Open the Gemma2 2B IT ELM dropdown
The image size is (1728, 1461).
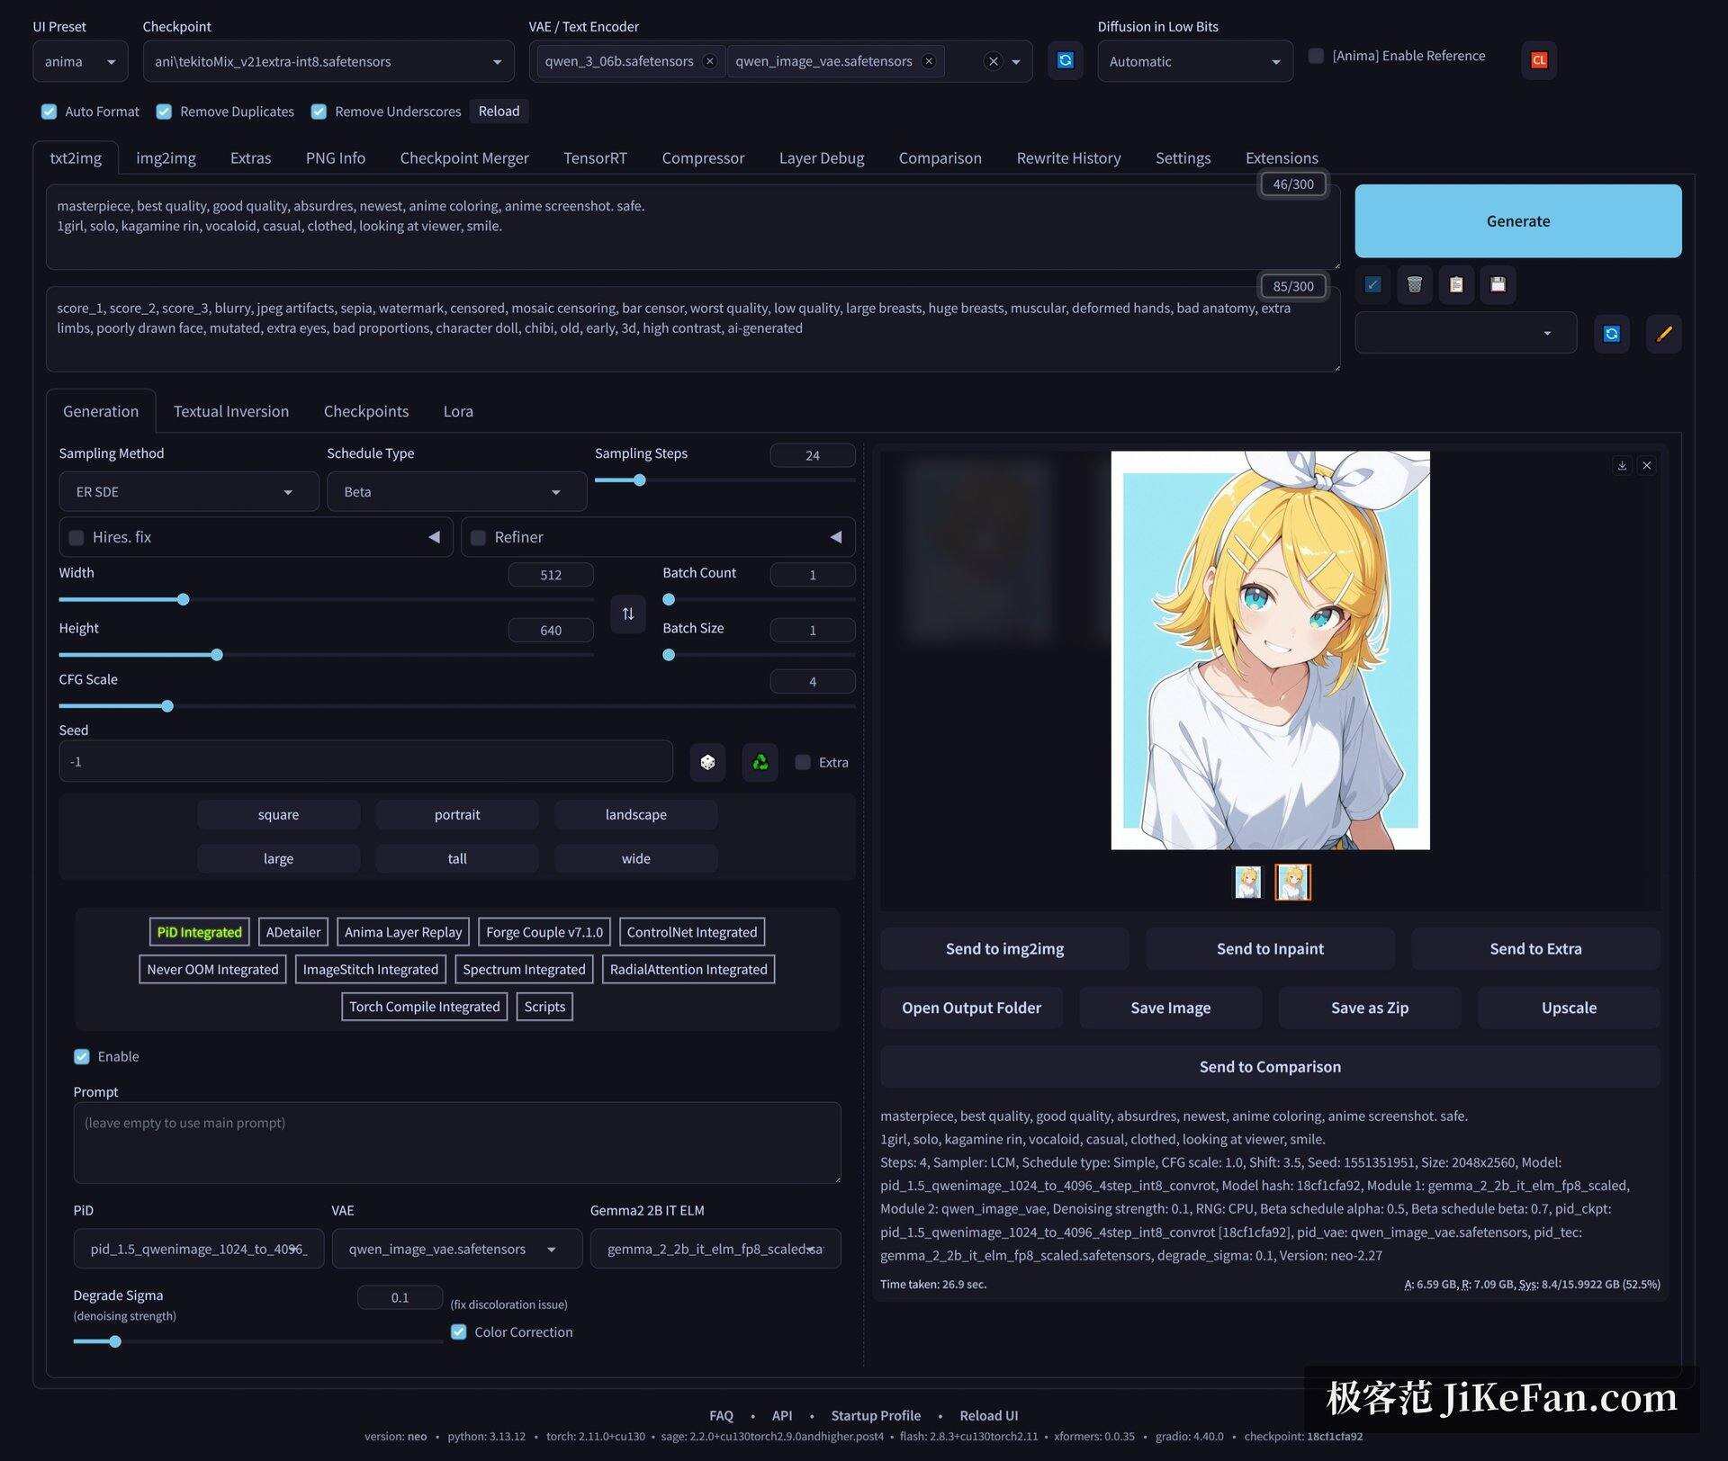[x=715, y=1249]
